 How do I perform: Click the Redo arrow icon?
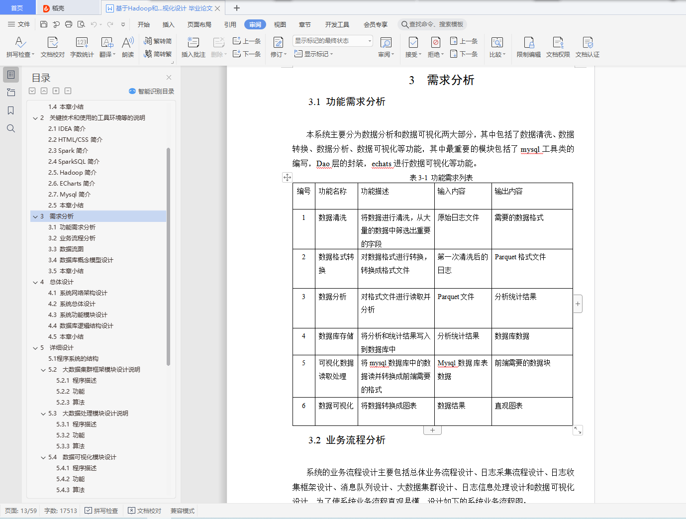(x=109, y=24)
